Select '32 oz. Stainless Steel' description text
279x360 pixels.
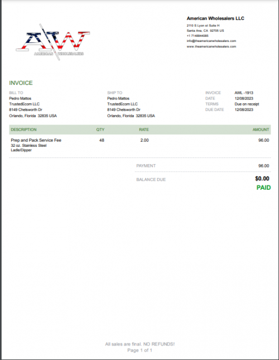point(28,146)
